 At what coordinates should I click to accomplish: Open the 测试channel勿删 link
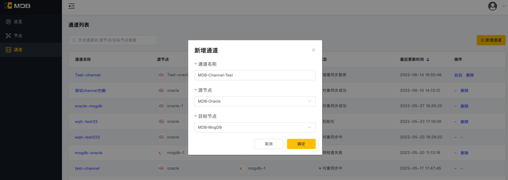pos(90,90)
